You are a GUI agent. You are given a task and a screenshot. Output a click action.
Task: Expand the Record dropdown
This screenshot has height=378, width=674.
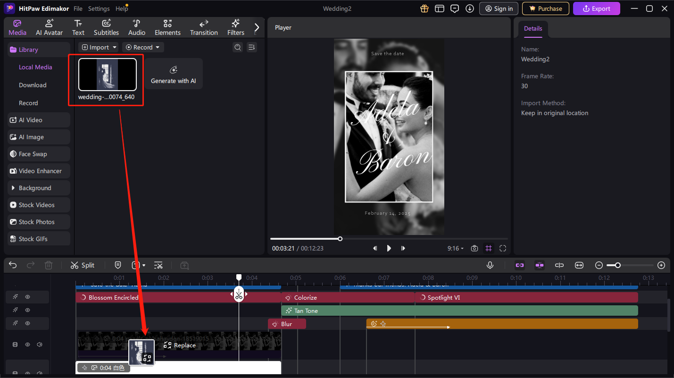(143, 47)
